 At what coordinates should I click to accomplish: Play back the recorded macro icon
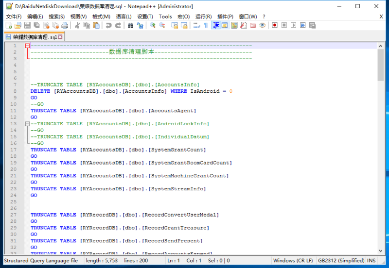click(x=294, y=25)
